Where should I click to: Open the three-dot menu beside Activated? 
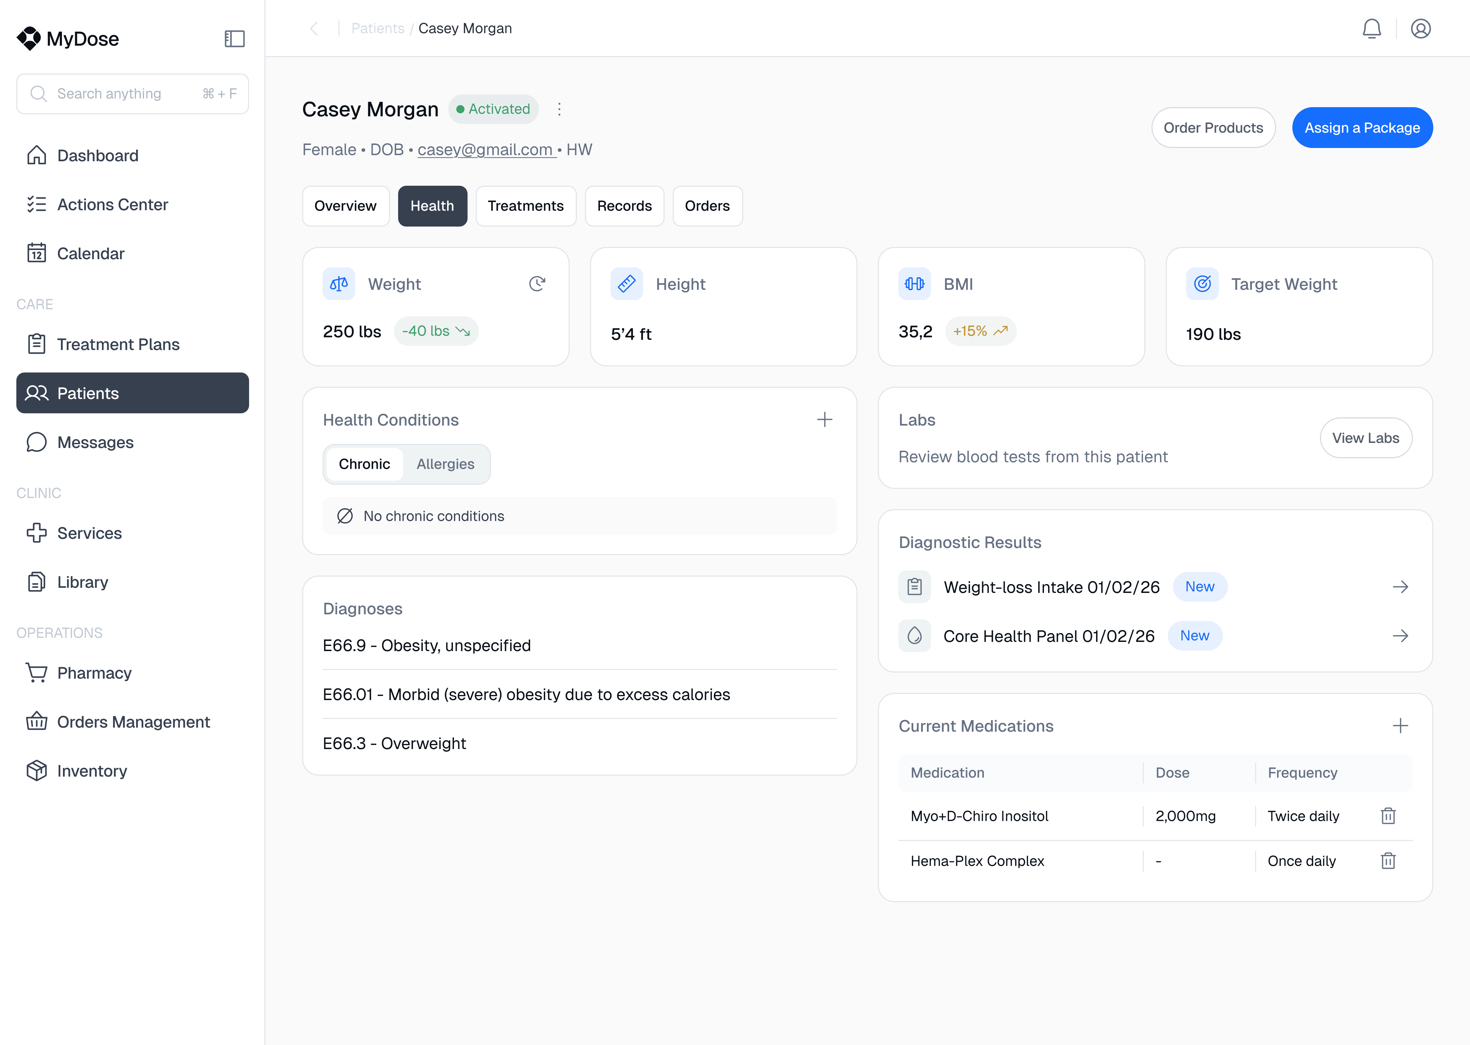(x=559, y=110)
